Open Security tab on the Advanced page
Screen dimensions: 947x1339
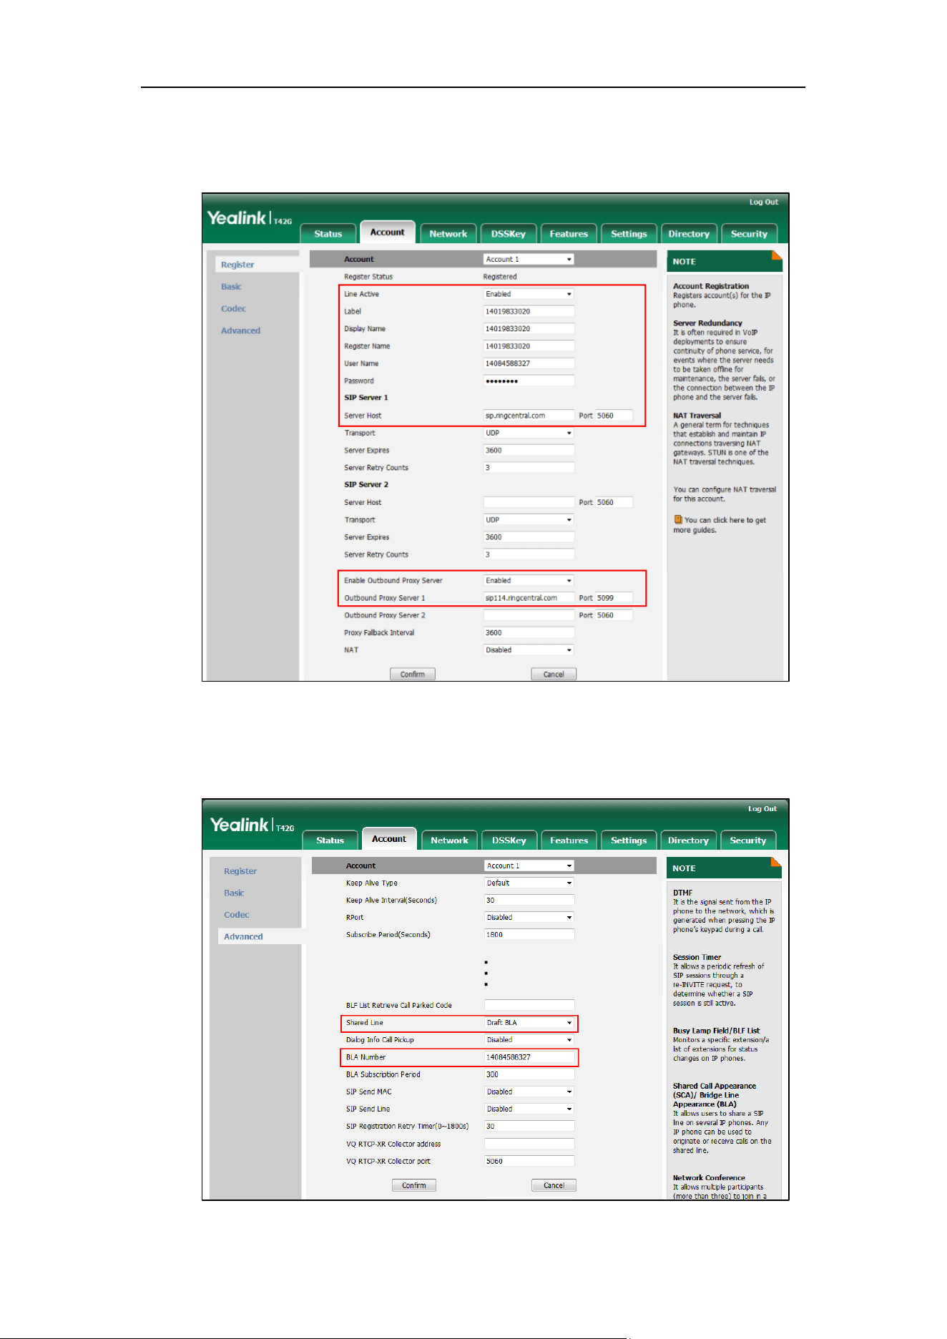748,840
